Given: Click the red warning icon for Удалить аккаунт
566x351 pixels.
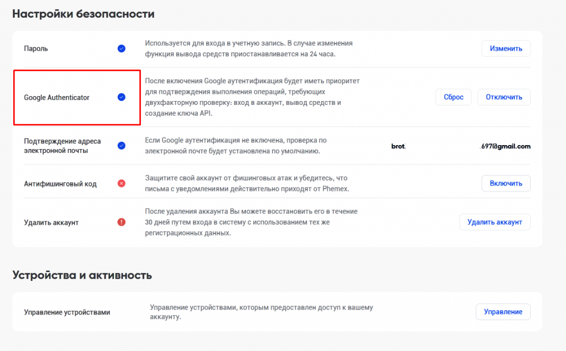Looking at the screenshot, I should 122,222.
